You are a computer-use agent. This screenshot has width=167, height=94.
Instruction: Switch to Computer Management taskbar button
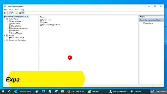click(x=158, y=91)
